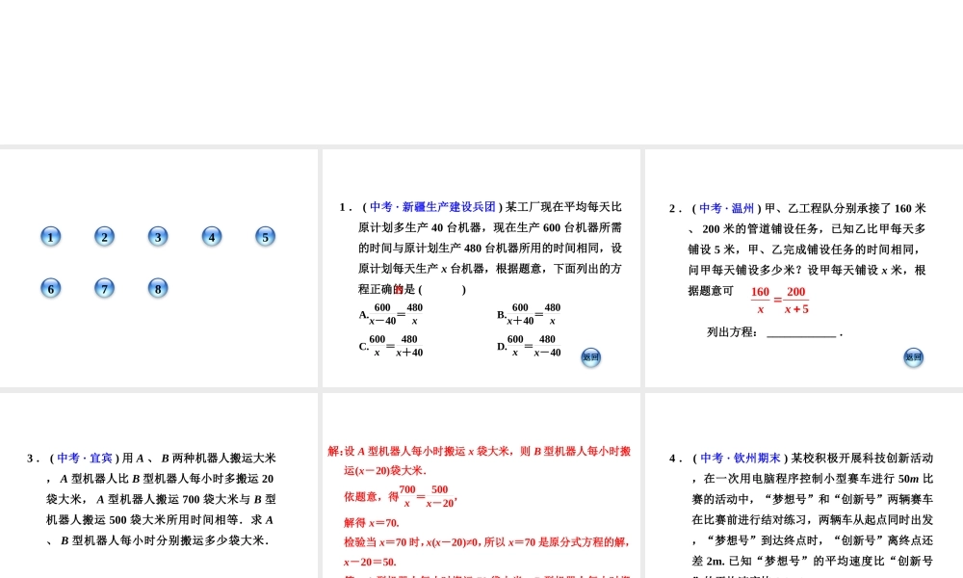Click the blue source label 中考·新疆生产建设兵团
This screenshot has height=578, width=963.
coord(433,207)
